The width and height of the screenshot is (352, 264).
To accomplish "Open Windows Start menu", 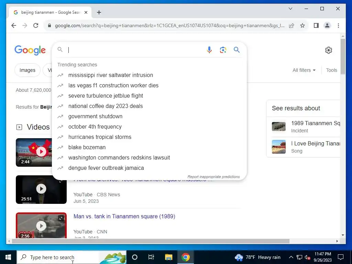I will click(x=8, y=257).
